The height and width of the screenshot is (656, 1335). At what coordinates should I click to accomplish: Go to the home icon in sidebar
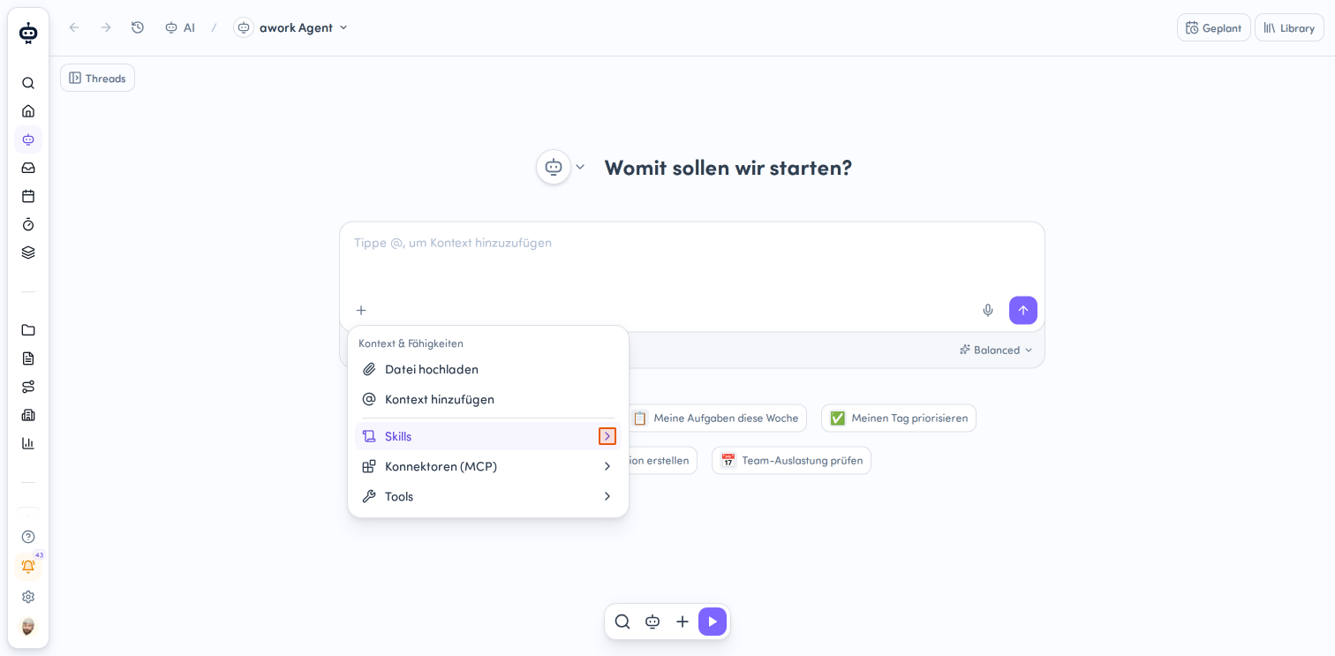click(28, 111)
